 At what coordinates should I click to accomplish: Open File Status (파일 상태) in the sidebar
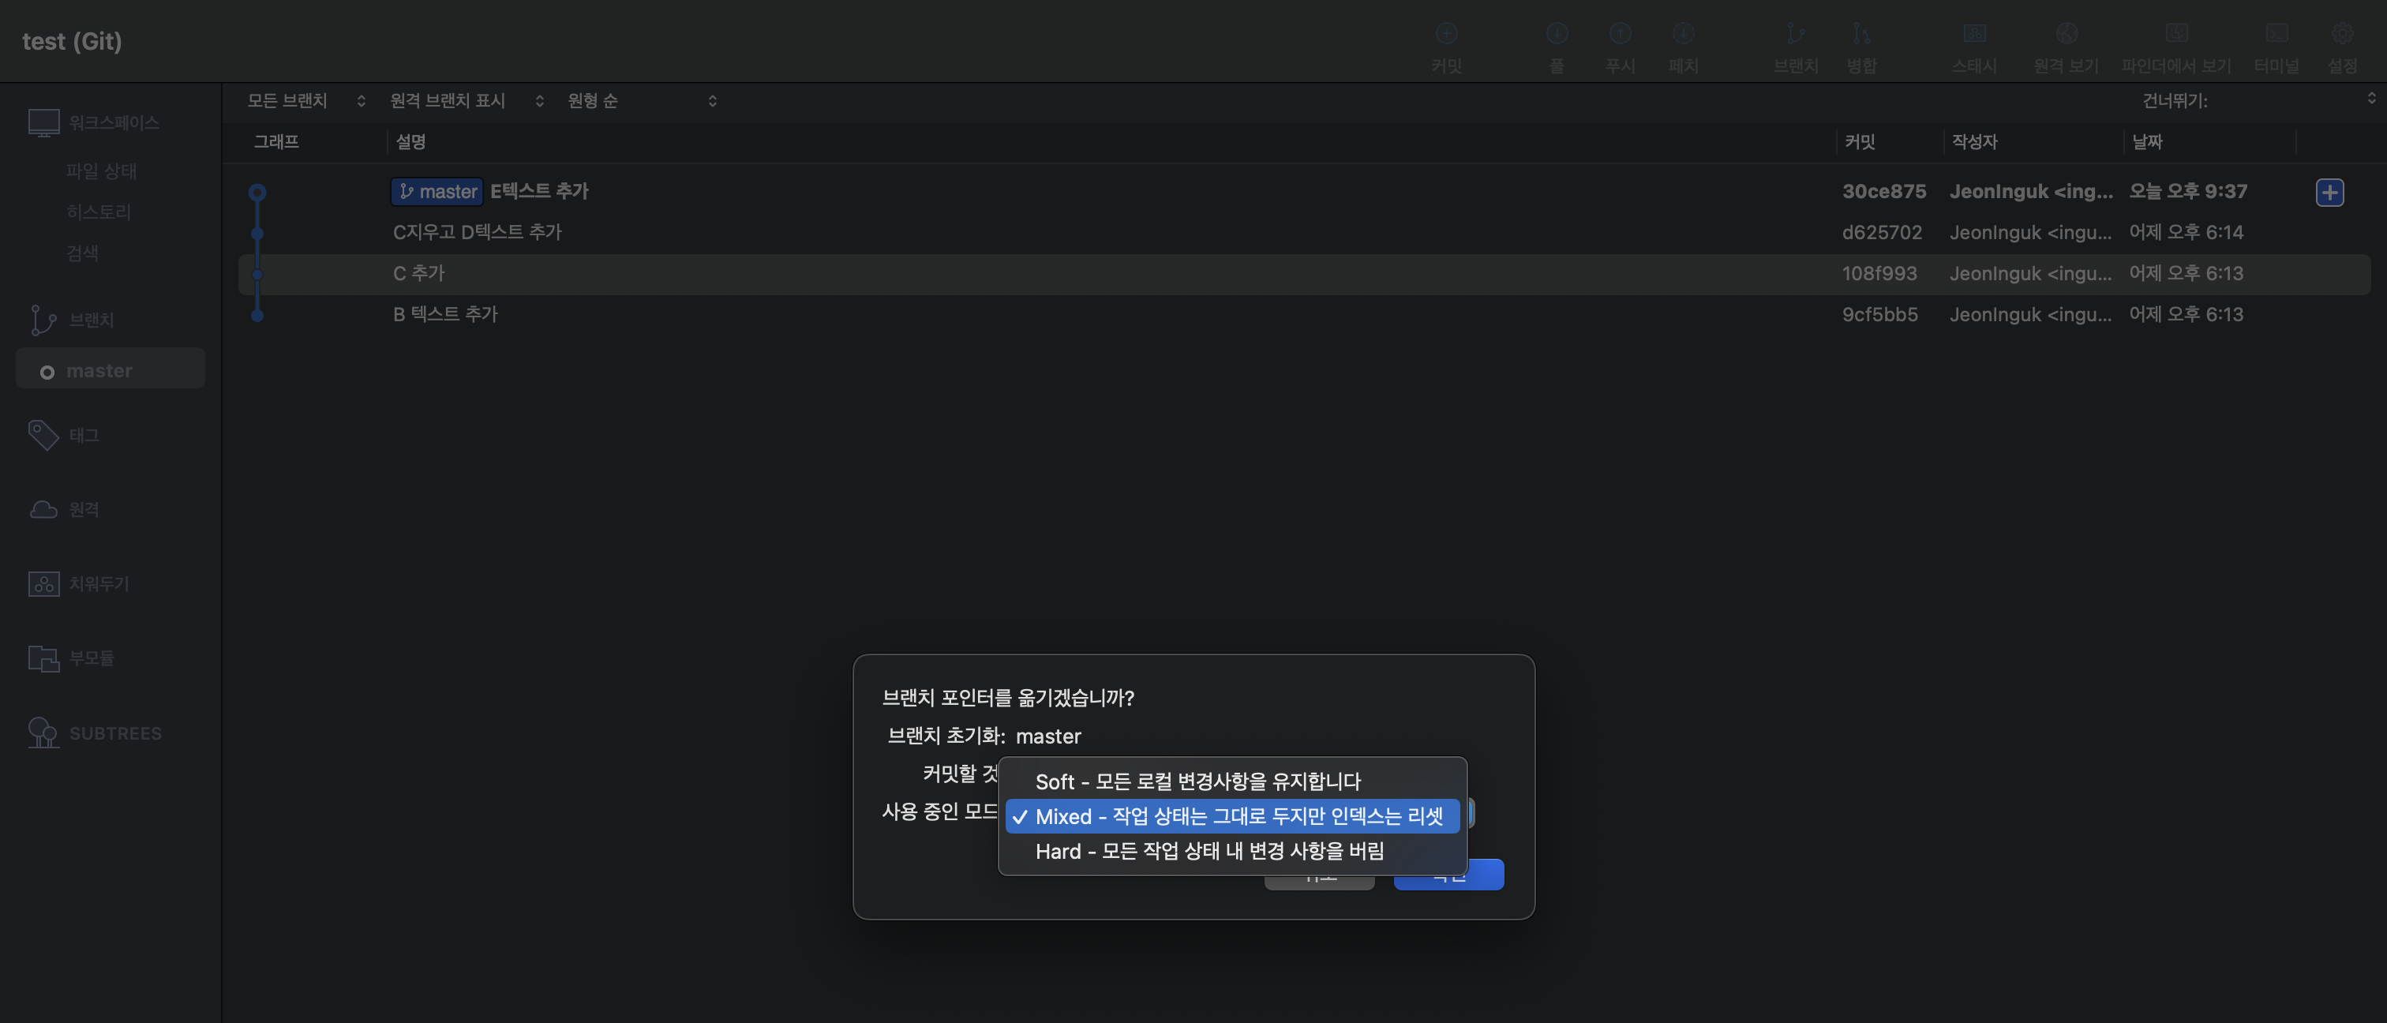101,171
